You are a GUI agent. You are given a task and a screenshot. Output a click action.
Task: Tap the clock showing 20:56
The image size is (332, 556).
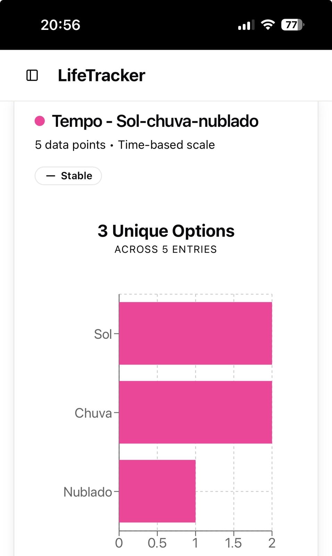pyautogui.click(x=60, y=25)
